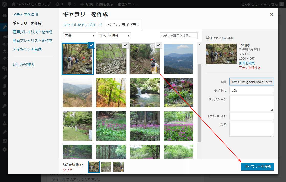Screen dimensions: 286x182
Task: Click the クリア link to clear selection
Action: click(68, 170)
